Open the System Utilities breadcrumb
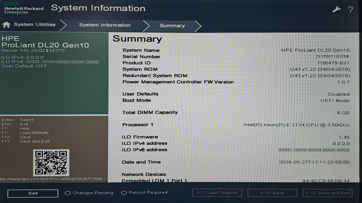 click(35, 25)
